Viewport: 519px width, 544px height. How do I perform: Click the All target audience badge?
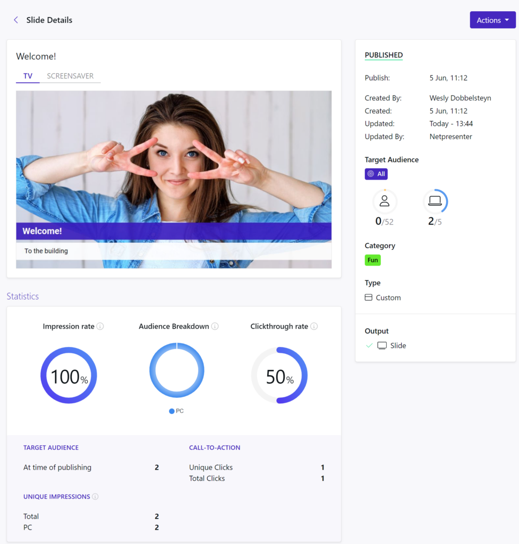(376, 174)
